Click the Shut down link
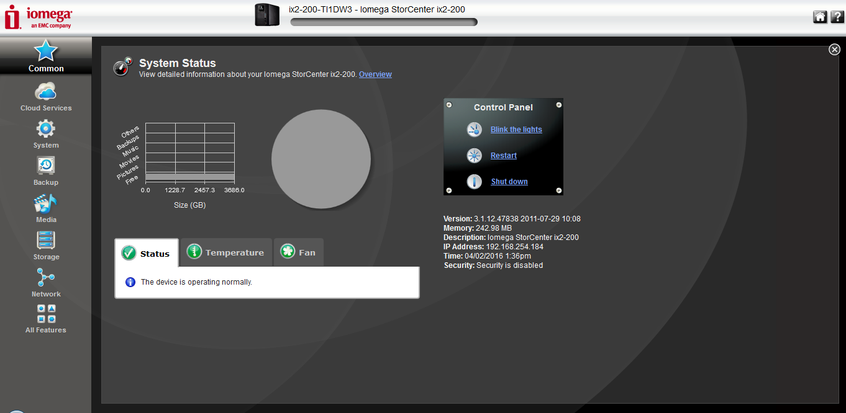The height and width of the screenshot is (413, 846). tap(509, 182)
